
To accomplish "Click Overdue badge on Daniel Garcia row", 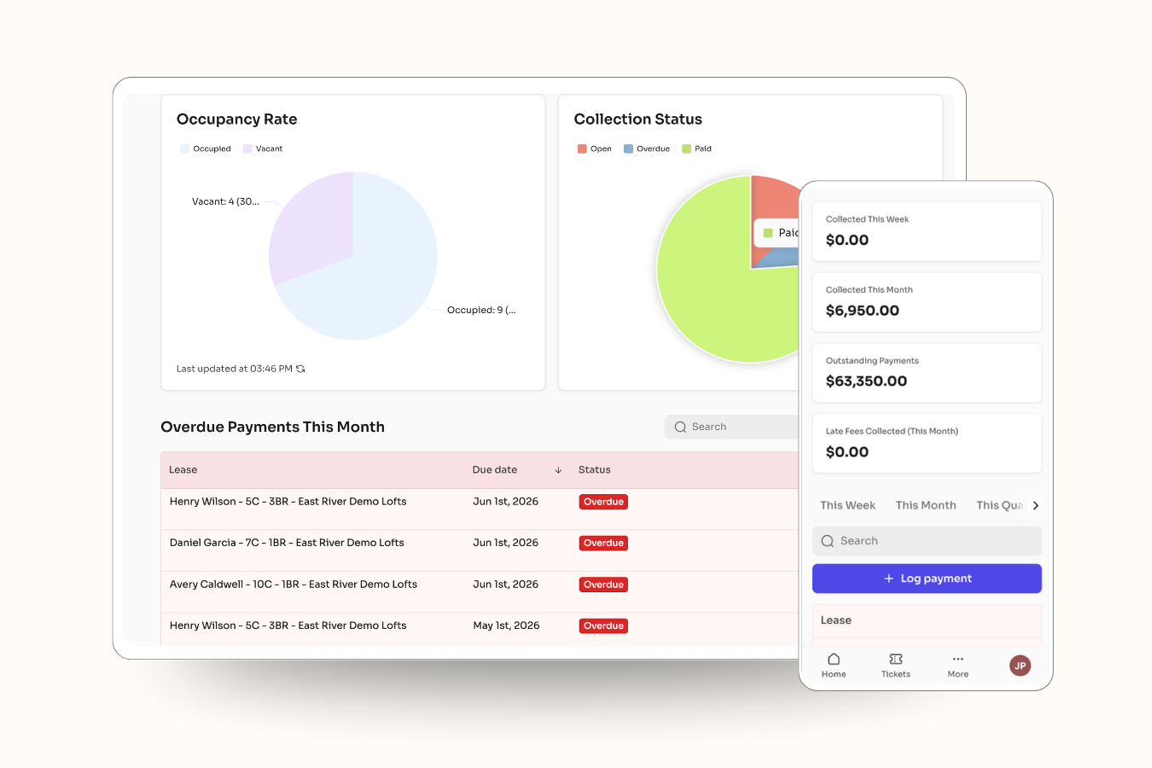I will pos(603,543).
